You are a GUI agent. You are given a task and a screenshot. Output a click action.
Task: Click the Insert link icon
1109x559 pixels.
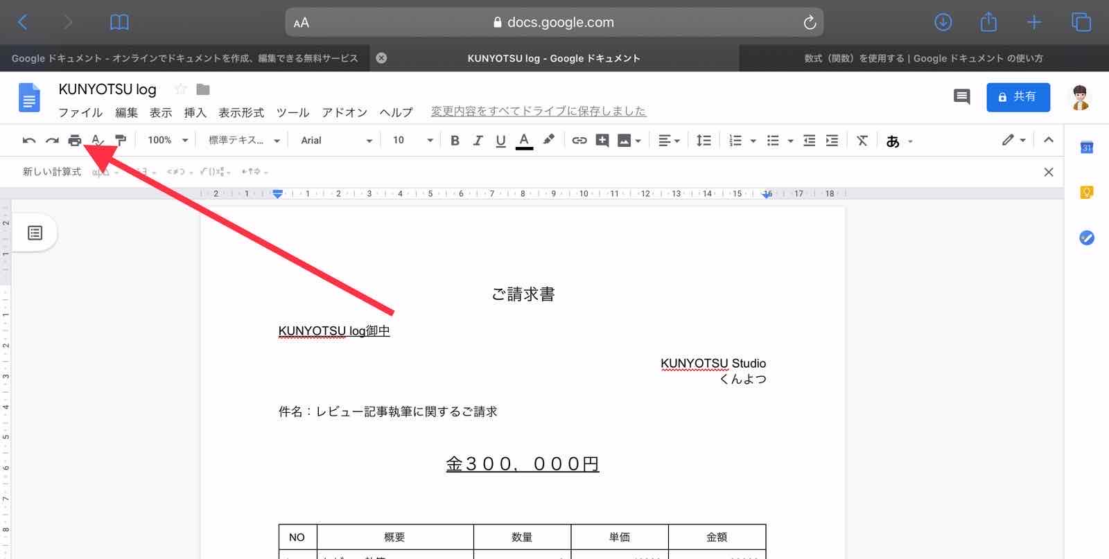(579, 141)
